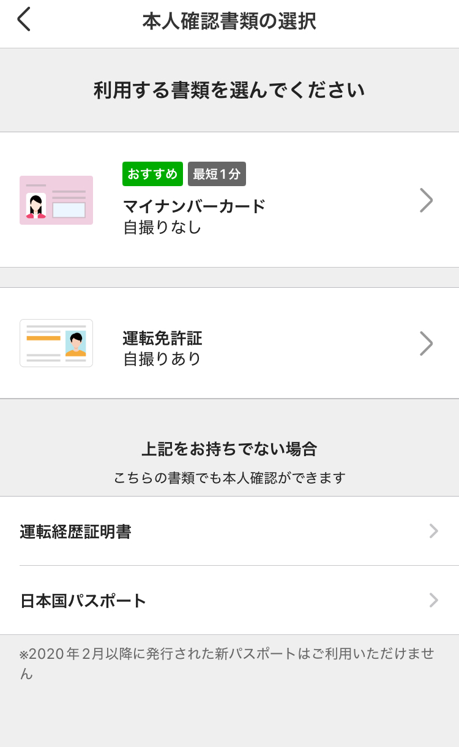
Task: Click the こちらの書類でも本人確認ができます description
Action: pos(229,478)
